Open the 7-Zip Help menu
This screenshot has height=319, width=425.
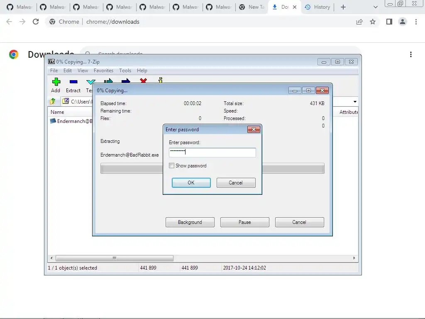142,71
